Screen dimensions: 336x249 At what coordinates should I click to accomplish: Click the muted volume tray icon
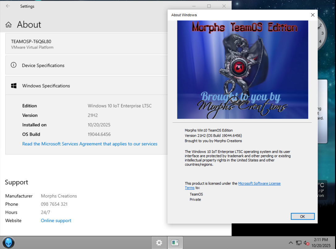click(306, 243)
